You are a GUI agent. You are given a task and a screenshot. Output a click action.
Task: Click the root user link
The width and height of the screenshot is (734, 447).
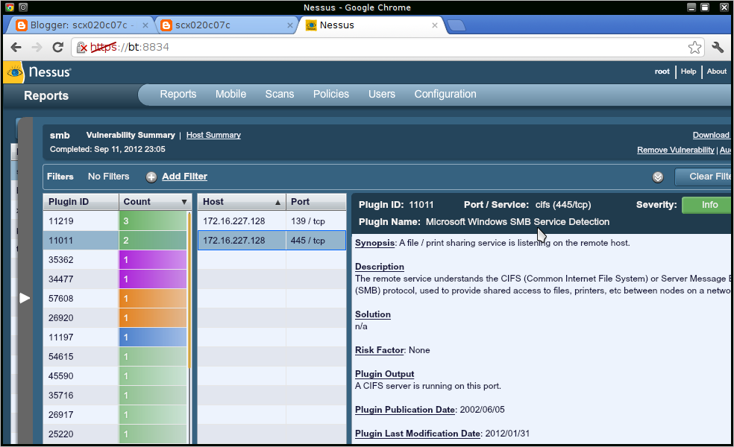click(x=662, y=72)
